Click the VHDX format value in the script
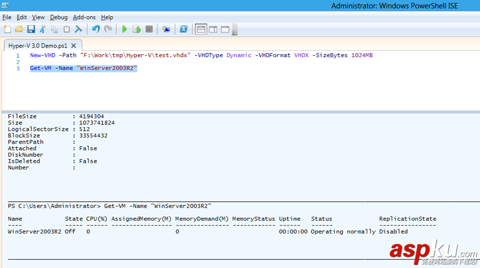The width and height of the screenshot is (480, 268). 301,55
